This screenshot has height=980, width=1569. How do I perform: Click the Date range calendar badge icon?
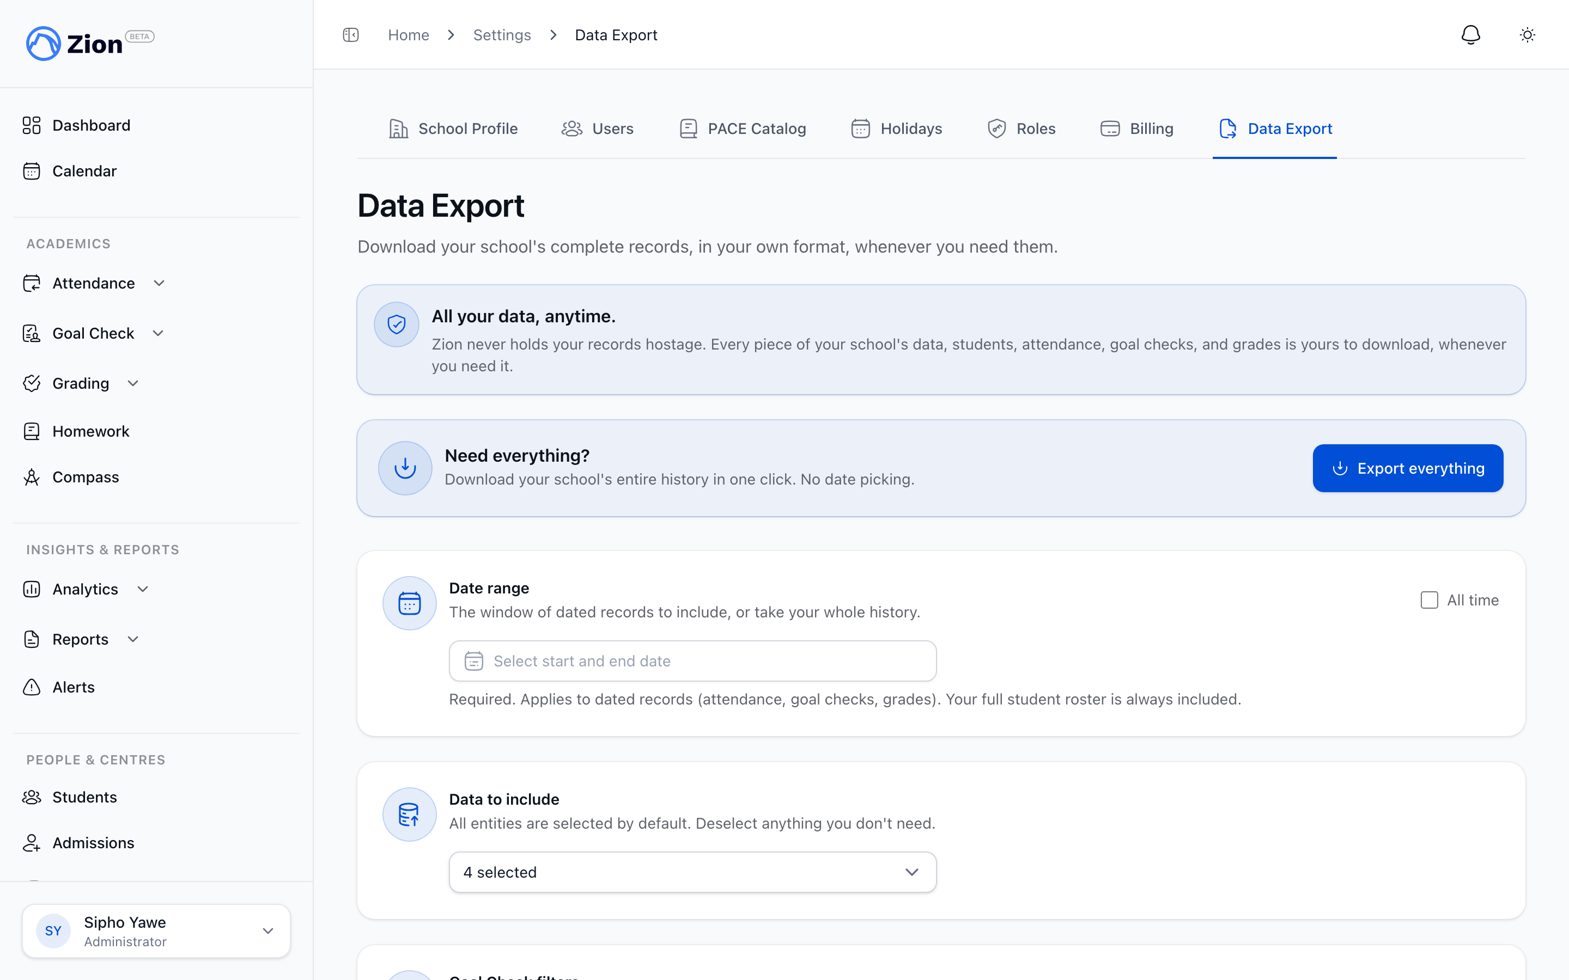pyautogui.click(x=409, y=603)
